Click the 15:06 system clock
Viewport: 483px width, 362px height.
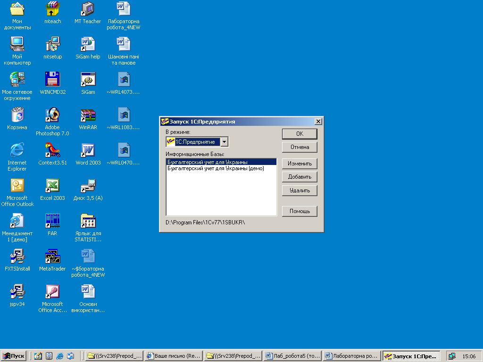point(469,356)
